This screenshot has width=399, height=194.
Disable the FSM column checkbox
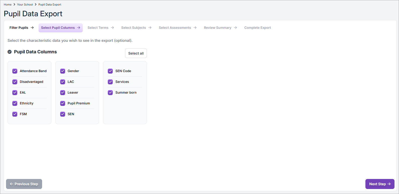tap(15, 114)
